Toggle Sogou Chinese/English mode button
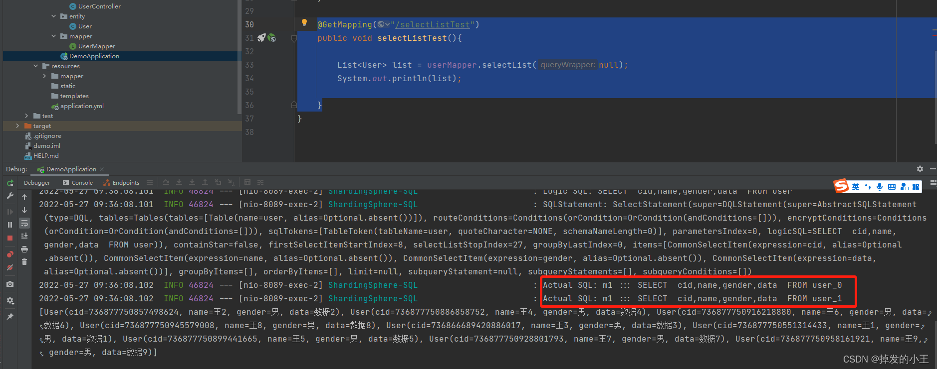Viewport: 937px width, 369px height. click(x=856, y=187)
